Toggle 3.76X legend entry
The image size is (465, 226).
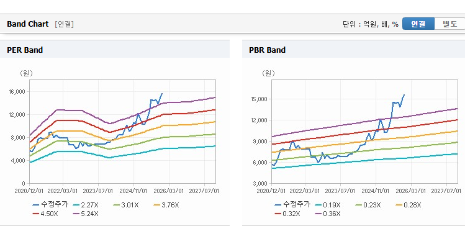pos(166,205)
